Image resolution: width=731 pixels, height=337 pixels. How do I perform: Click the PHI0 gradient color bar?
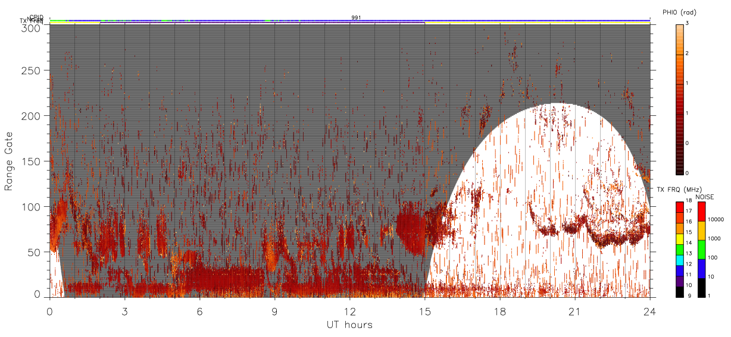[x=679, y=99]
